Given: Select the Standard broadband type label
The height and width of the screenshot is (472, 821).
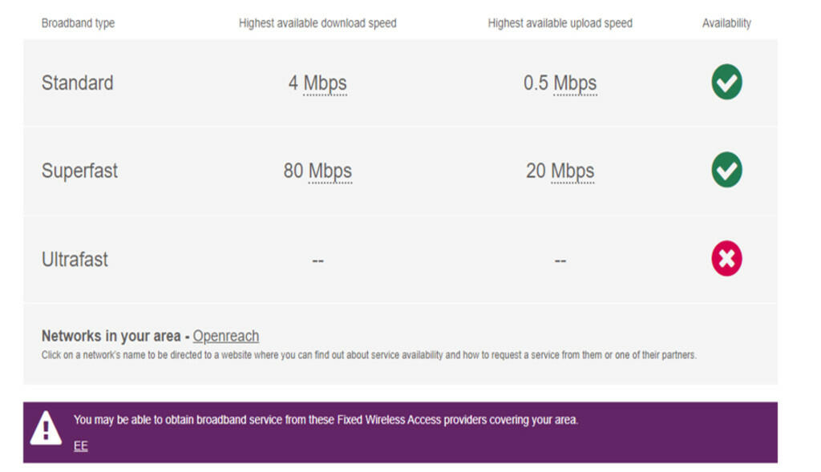Looking at the screenshot, I should pyautogui.click(x=78, y=83).
